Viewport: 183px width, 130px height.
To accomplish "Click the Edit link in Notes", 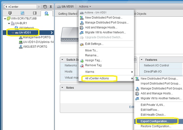I will (x=132, y=107).
